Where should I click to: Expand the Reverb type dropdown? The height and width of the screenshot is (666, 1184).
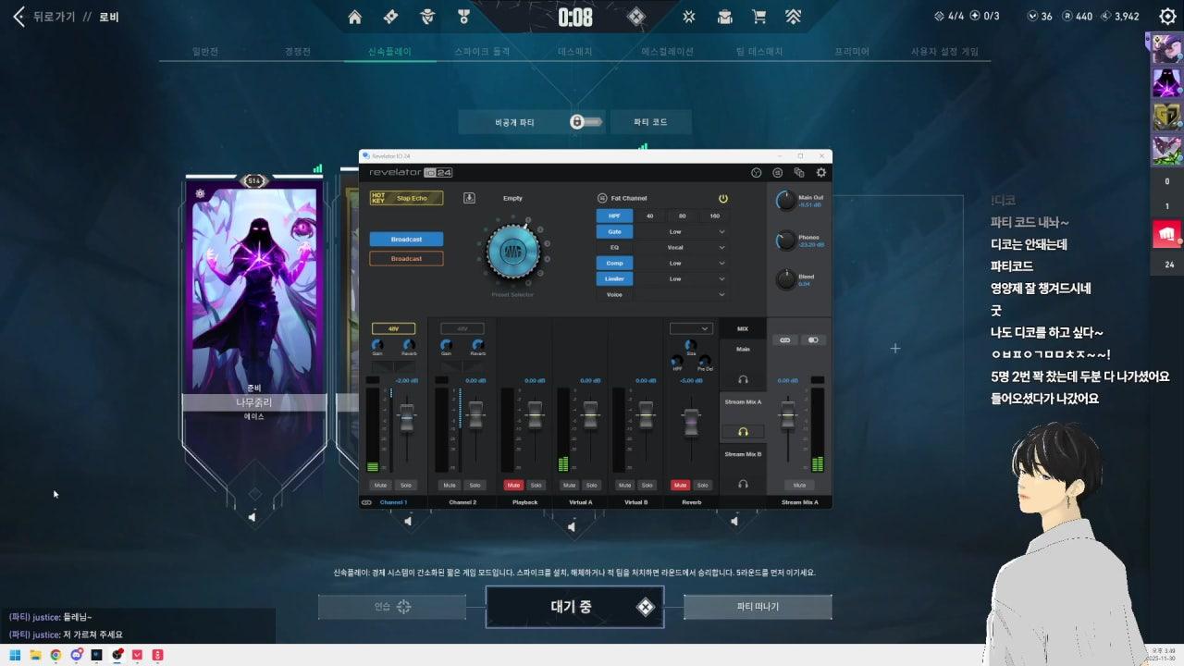pyautogui.click(x=691, y=328)
